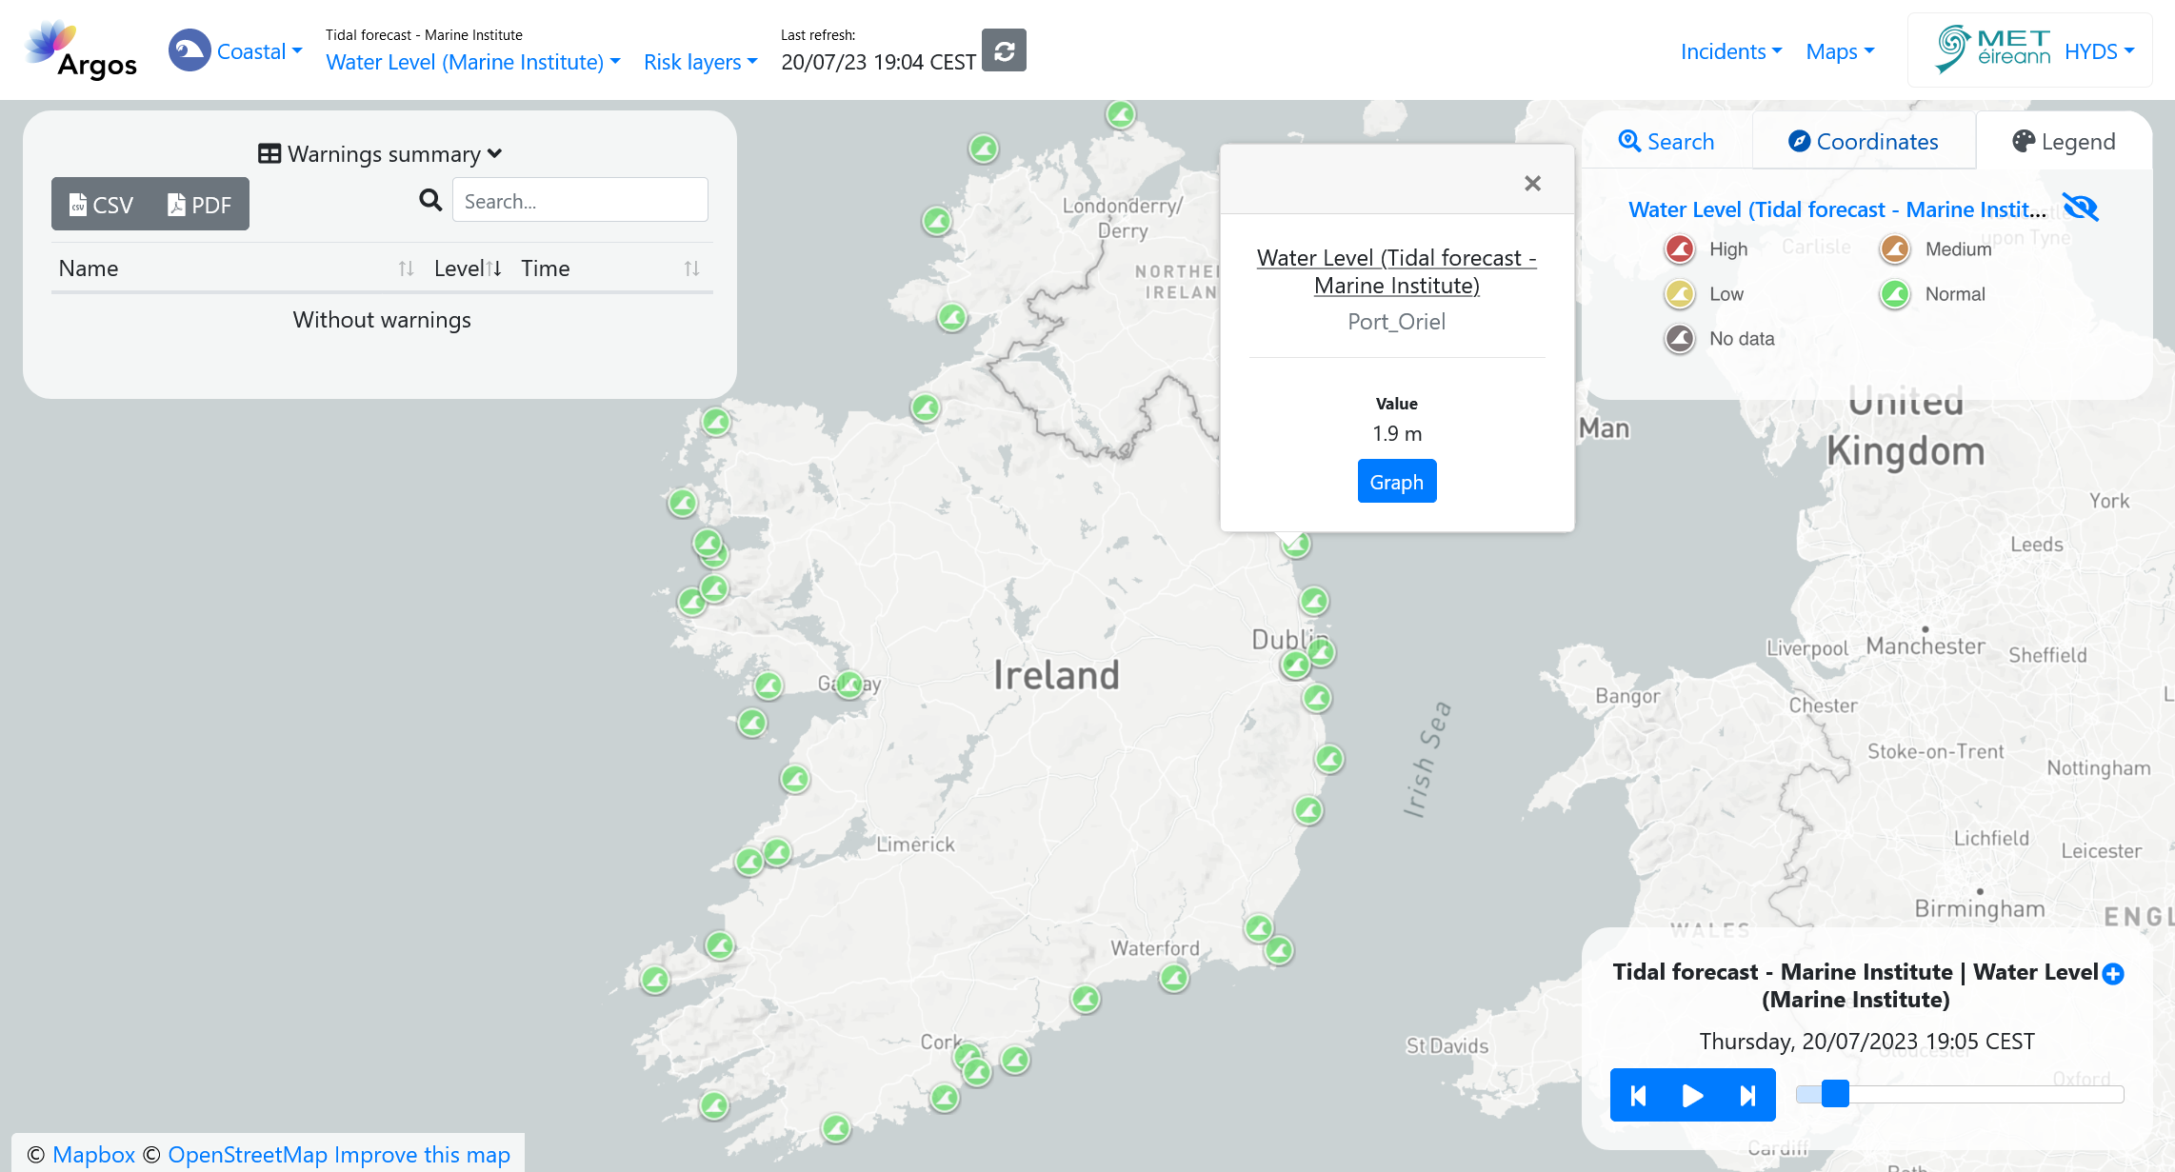This screenshot has width=2175, height=1172.
Task: Open the Maps dropdown
Action: click(x=1840, y=51)
